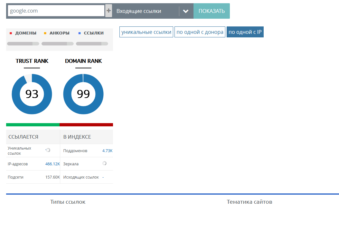Click the loading spinner next to Зеркала
This screenshot has width=339, height=234.
pos(104,163)
